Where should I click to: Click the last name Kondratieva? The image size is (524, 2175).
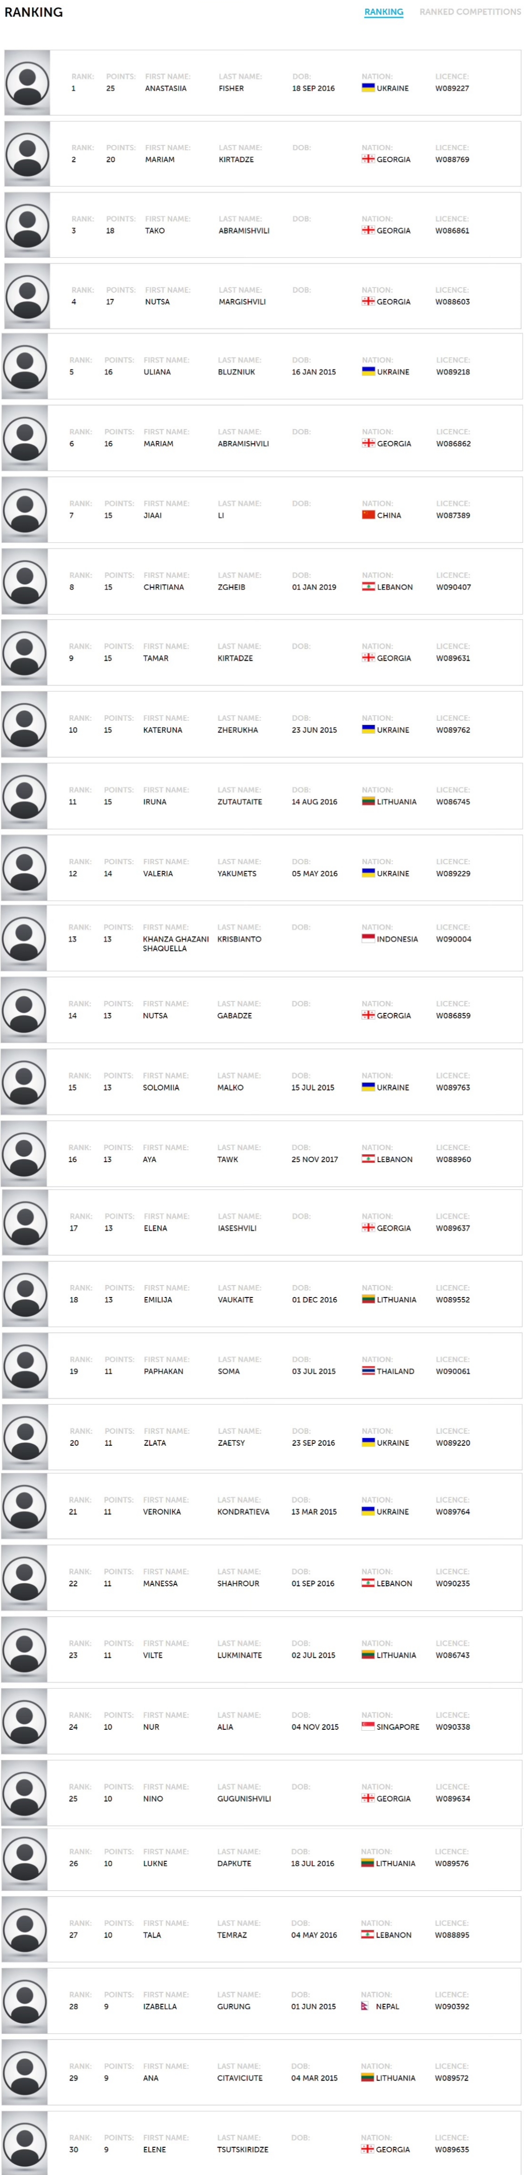243,1512
